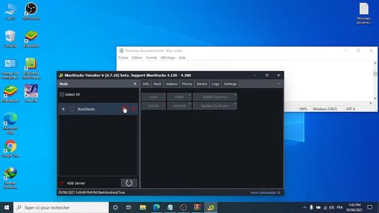Screen dimensions: 379x213
Task: Open WinRAR from the taskbar
Action: click(197, 208)
